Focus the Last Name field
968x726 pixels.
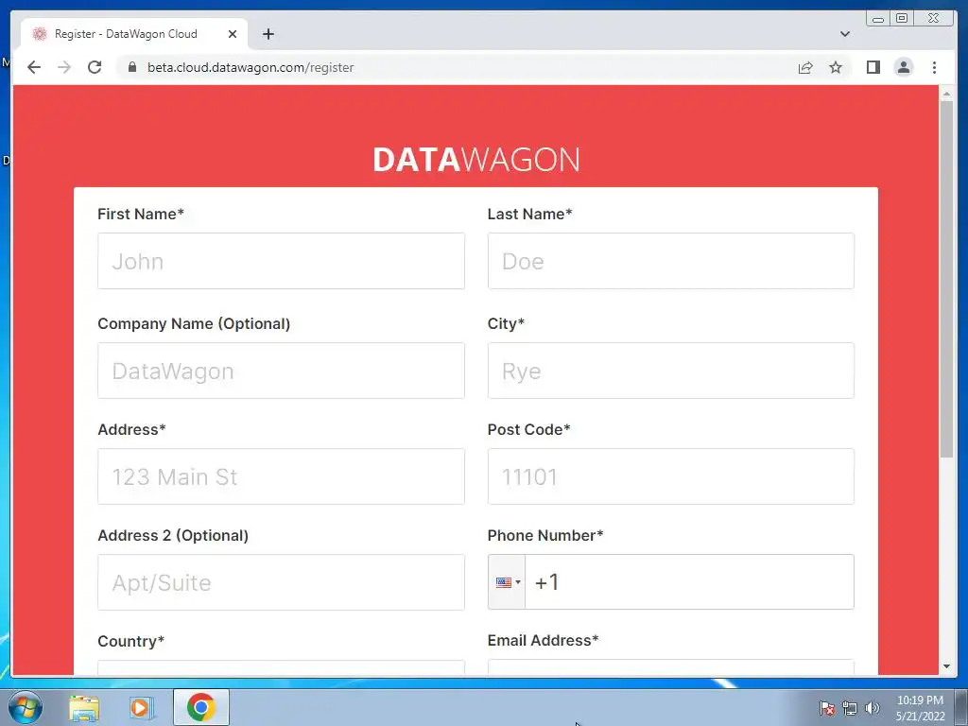tap(671, 261)
